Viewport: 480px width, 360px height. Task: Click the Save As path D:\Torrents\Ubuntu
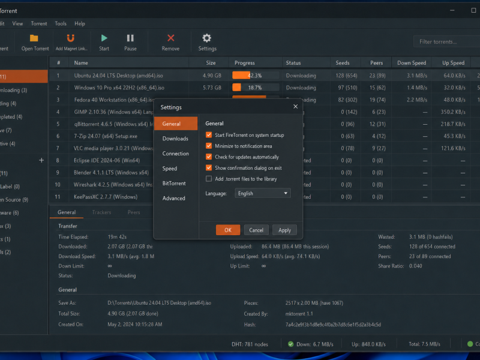pyautogui.click(x=159, y=303)
